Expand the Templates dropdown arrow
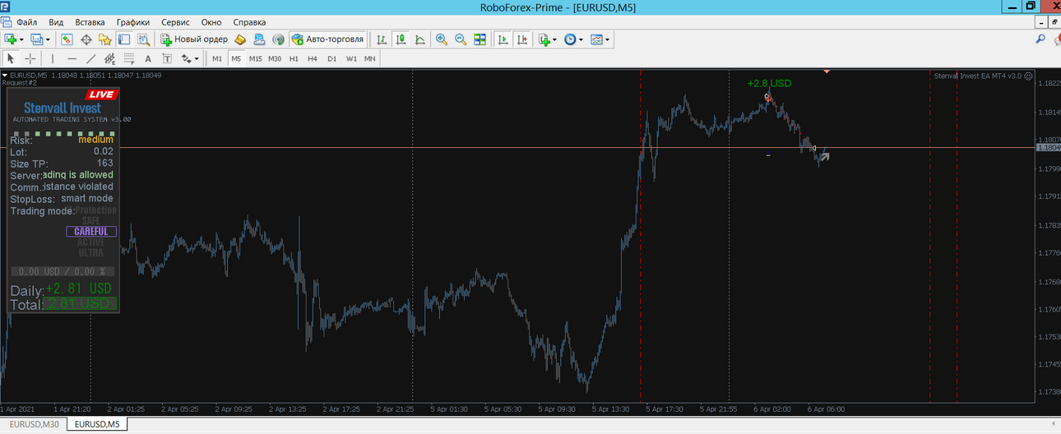The image size is (1061, 434). pyautogui.click(x=609, y=39)
